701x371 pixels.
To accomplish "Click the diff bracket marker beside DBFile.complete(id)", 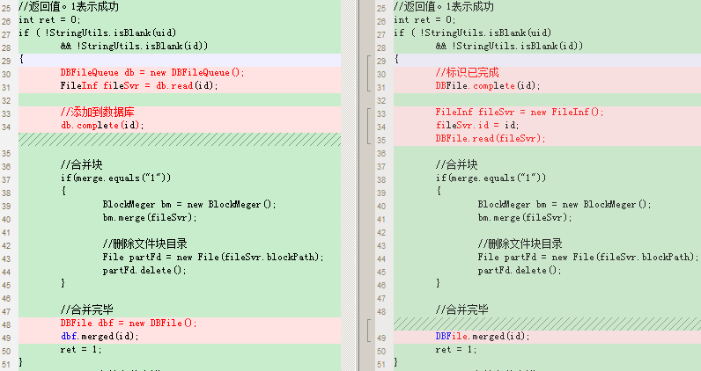I will pyautogui.click(x=368, y=73).
